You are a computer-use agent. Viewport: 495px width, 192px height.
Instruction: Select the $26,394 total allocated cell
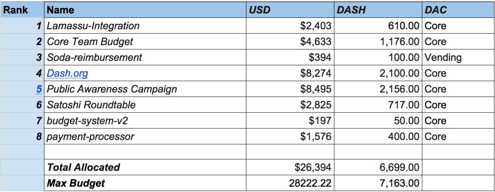pyautogui.click(x=290, y=168)
